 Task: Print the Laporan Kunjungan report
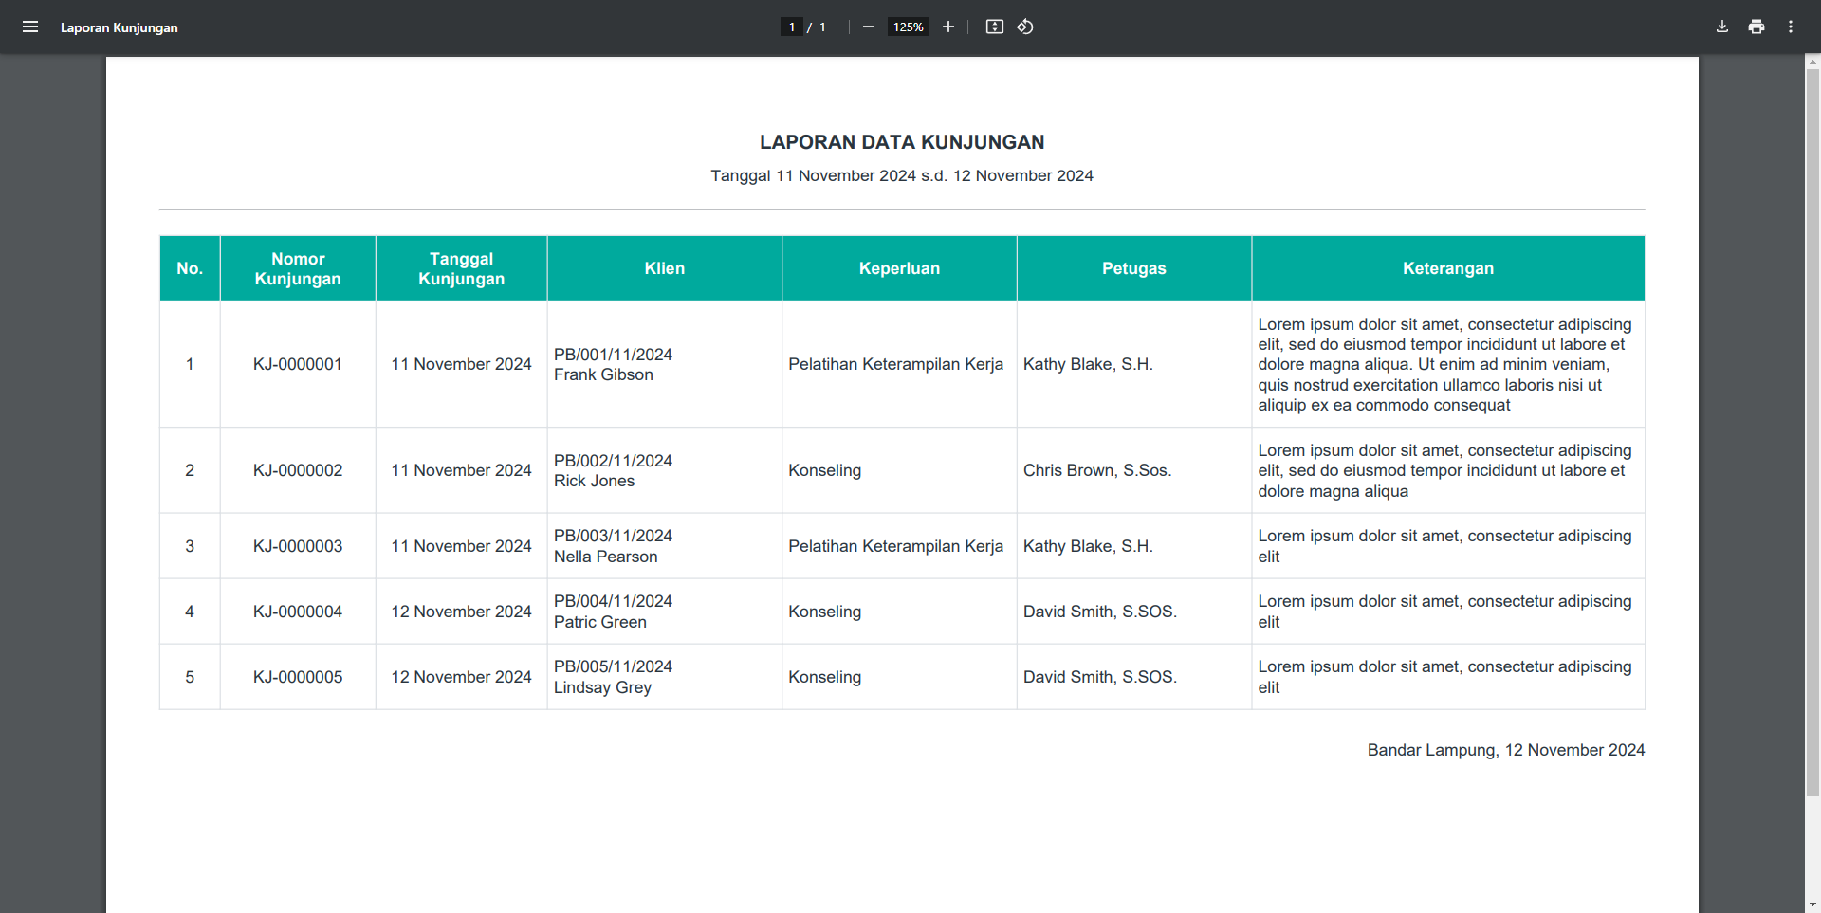click(1756, 27)
